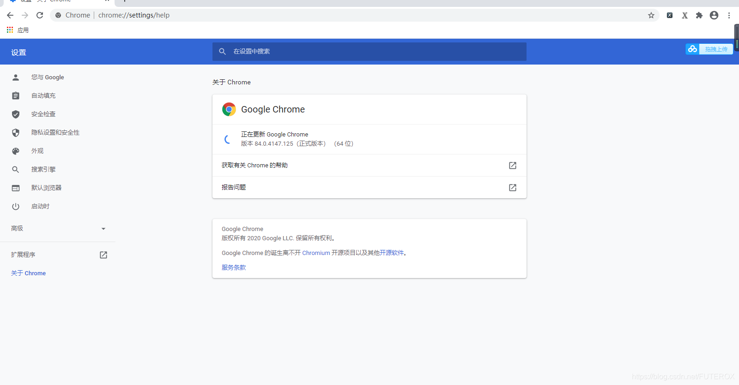Image resolution: width=739 pixels, height=385 pixels.
Task: Click the open-in-new icon for 报告问题
Action: click(513, 188)
